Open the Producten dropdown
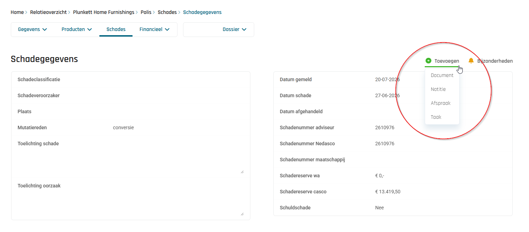 77,29
